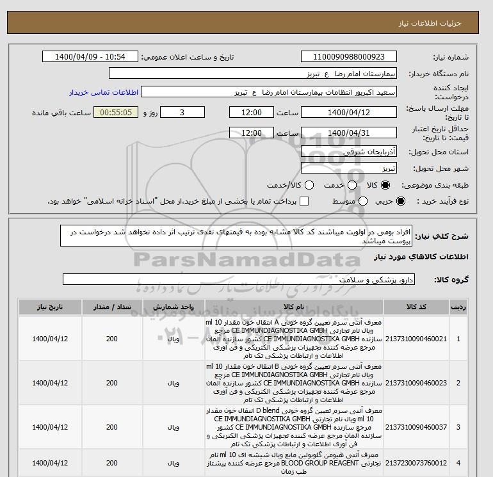493x477 pixels.
Task: Click the unit ویال in row 2
Action: (x=174, y=383)
